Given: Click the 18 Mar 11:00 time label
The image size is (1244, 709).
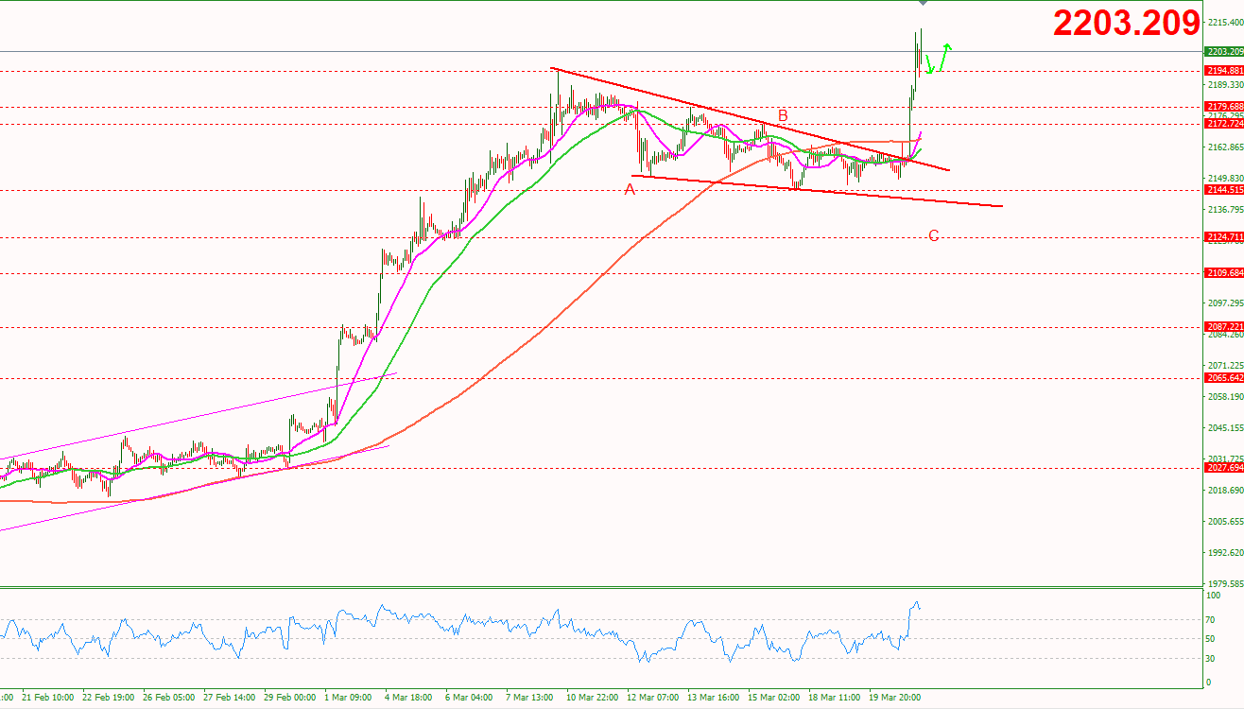Looking at the screenshot, I should (x=834, y=698).
